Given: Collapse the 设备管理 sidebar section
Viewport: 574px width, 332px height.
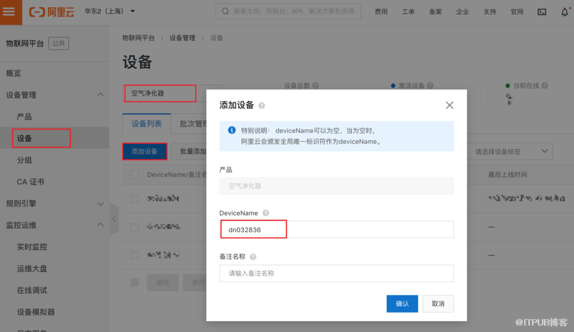Looking at the screenshot, I should (100, 95).
